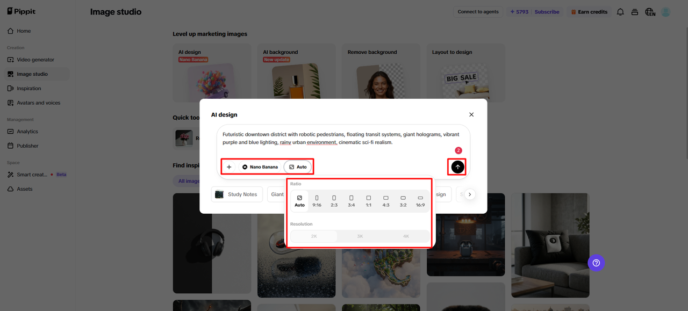This screenshot has height=311, width=688.
Task: Open Smart creation Beta tool
Action: point(37,175)
